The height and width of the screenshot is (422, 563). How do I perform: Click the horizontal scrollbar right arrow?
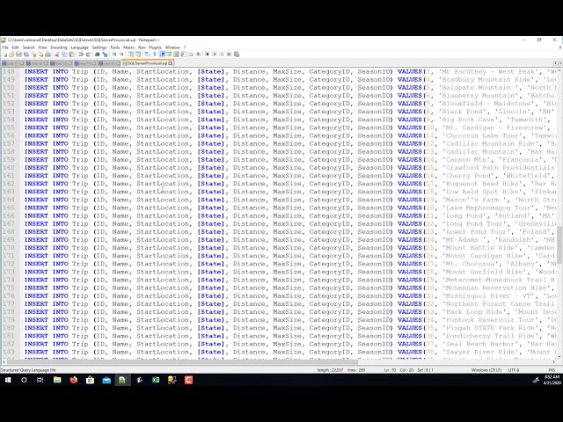tap(555, 361)
